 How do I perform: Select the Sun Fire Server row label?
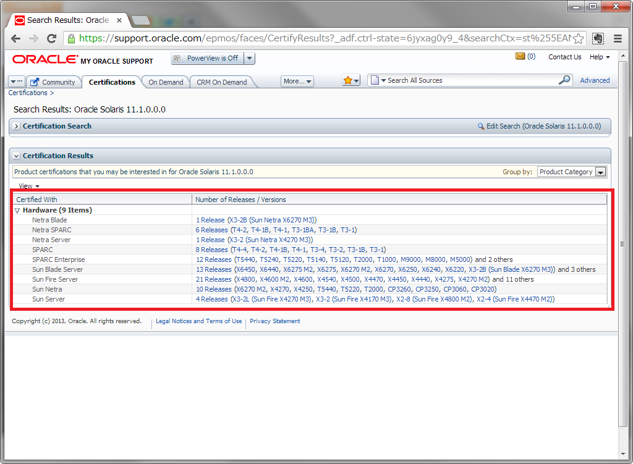point(55,279)
